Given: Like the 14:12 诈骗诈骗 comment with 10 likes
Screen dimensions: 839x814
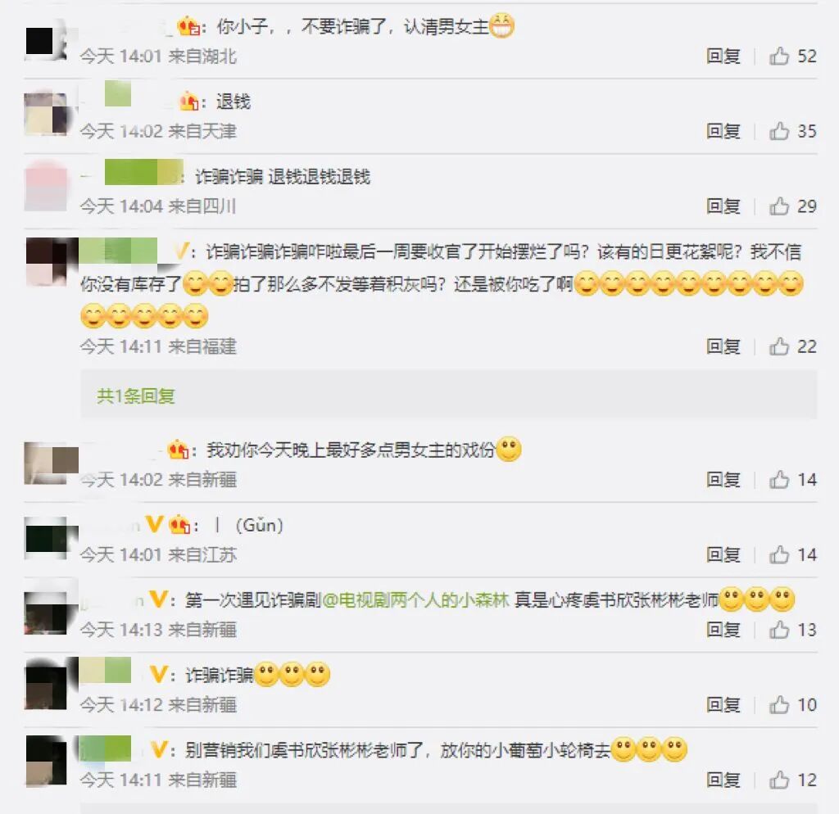Looking at the screenshot, I should [x=792, y=705].
